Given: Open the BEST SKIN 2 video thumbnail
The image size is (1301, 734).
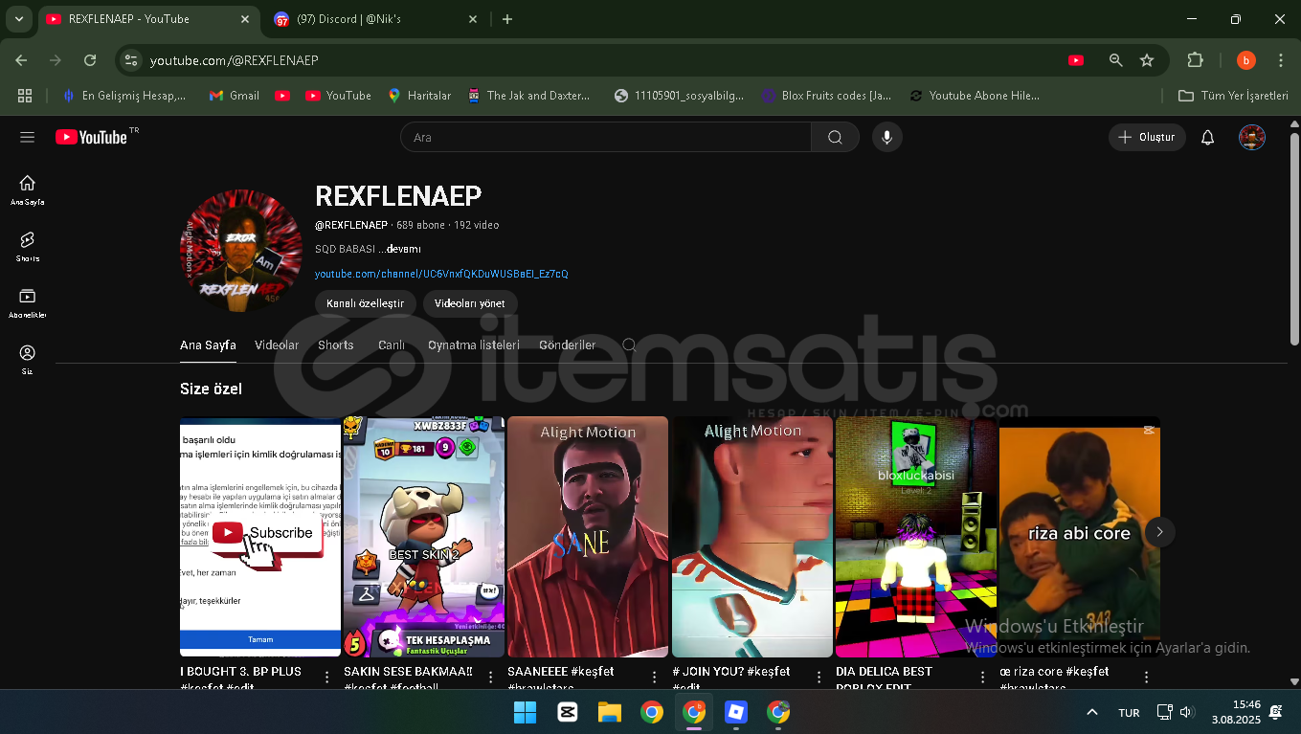Looking at the screenshot, I should (423, 537).
